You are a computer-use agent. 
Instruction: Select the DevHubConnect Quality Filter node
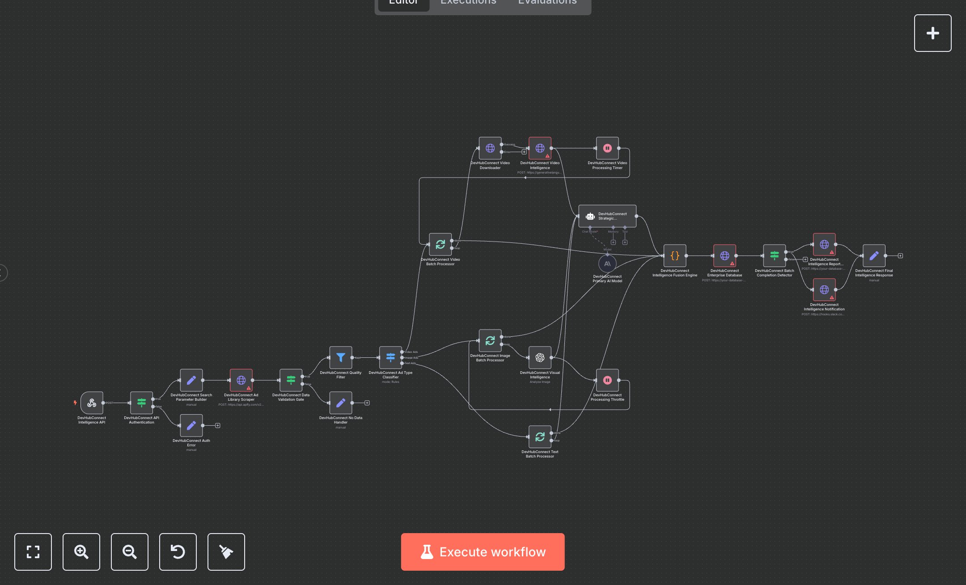340,357
